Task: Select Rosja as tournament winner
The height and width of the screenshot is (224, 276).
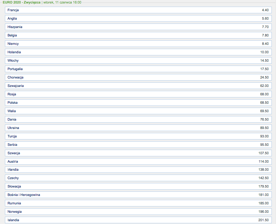Action: click(x=138, y=94)
